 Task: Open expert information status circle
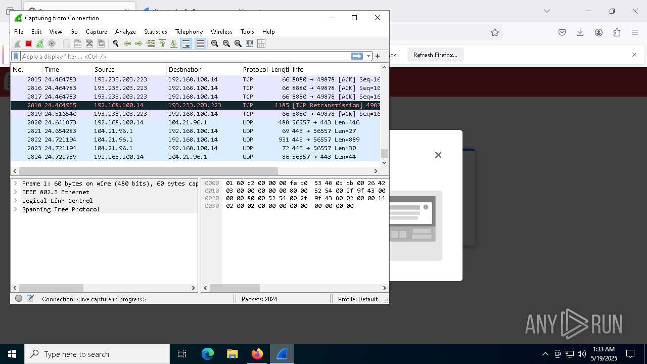19,299
